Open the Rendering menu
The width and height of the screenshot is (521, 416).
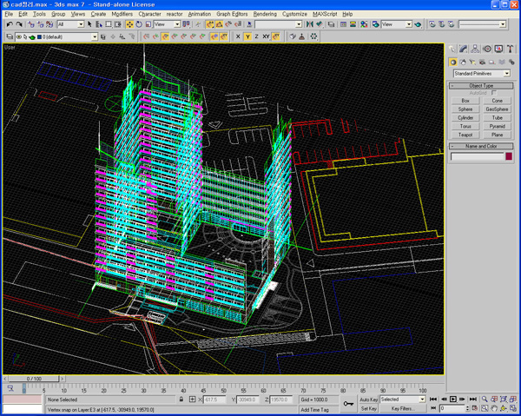coord(263,15)
